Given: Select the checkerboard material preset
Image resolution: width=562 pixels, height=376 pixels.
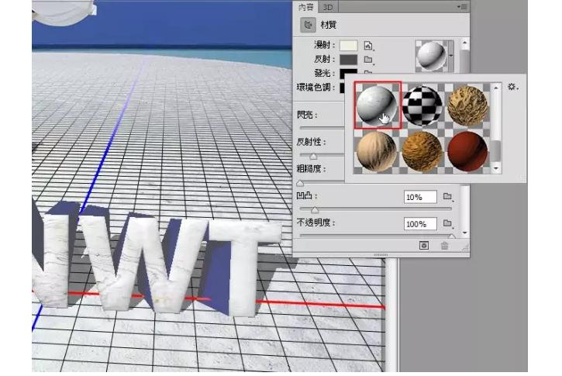Looking at the screenshot, I should coord(422,105).
